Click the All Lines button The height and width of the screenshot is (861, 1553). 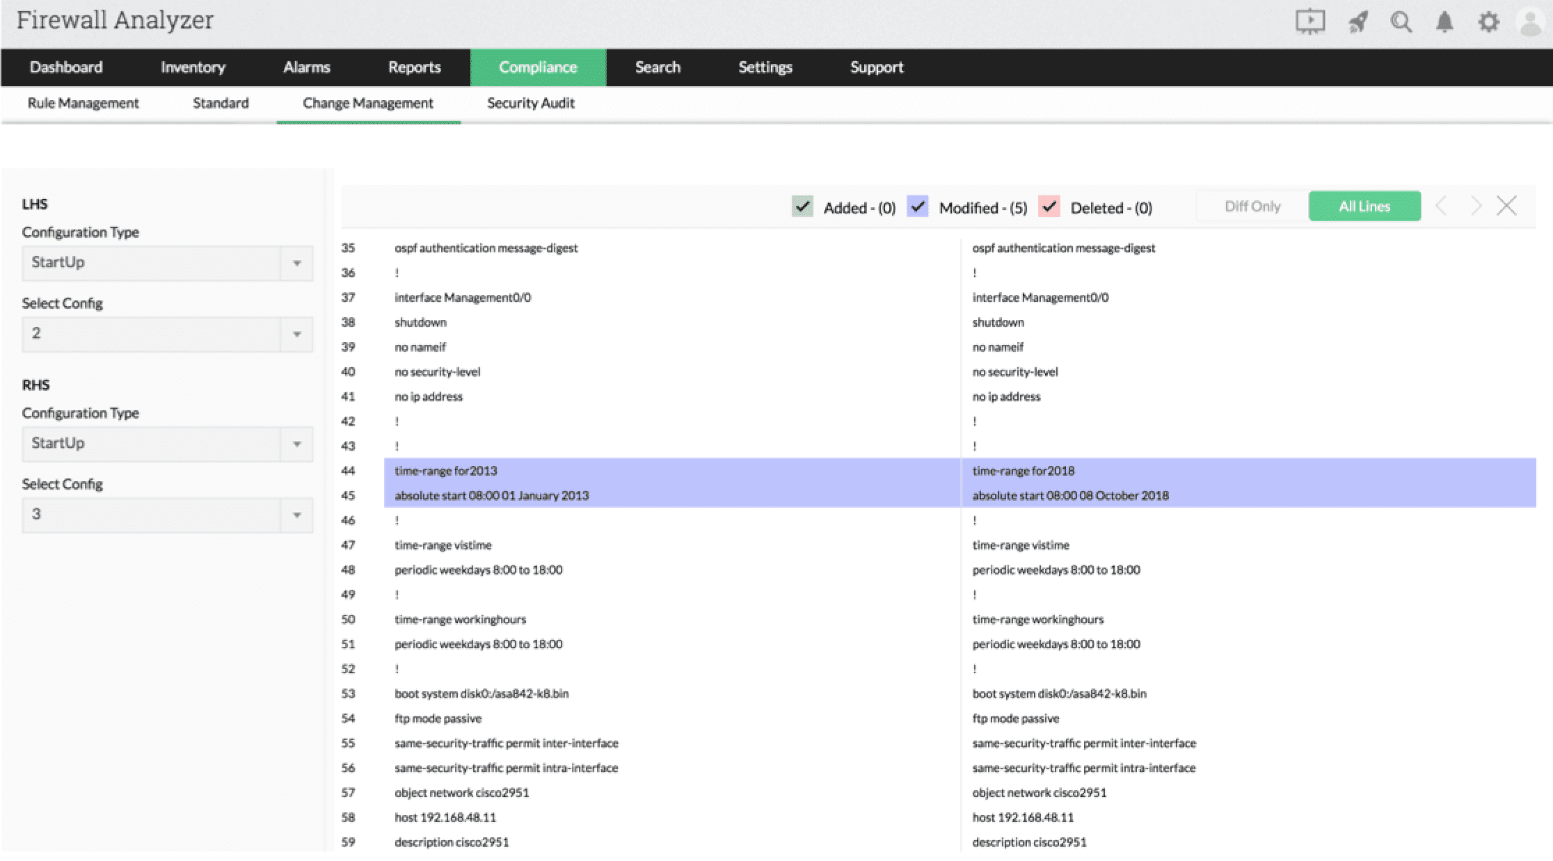1364,207
